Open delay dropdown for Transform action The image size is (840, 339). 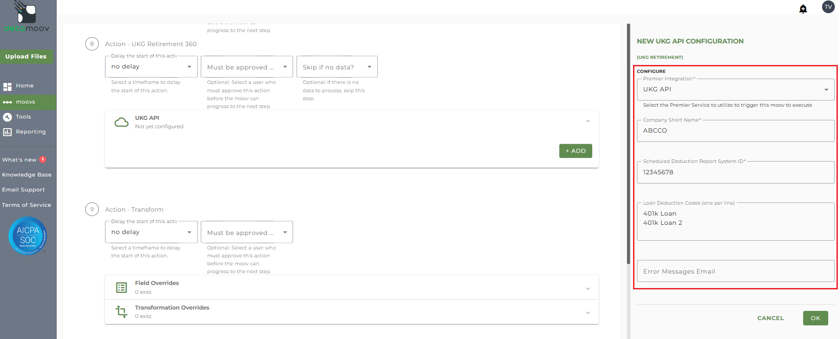(151, 232)
